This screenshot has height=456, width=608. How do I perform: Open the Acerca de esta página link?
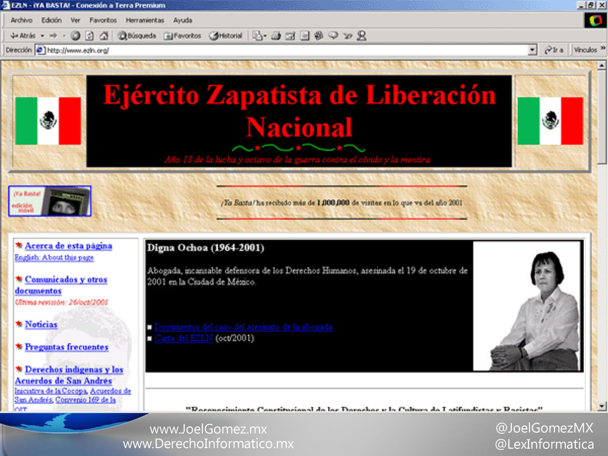(69, 246)
